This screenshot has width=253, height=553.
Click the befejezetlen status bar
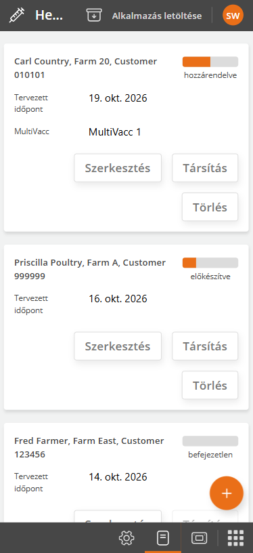point(210,441)
